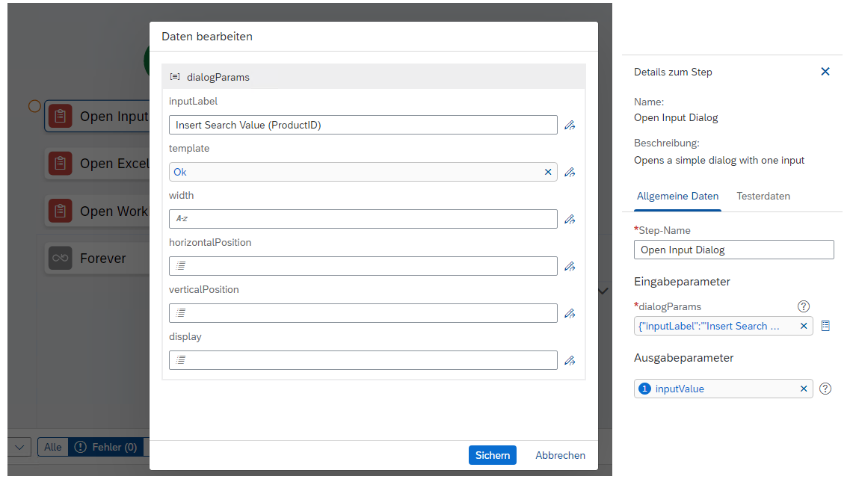Click into the verticalPosition input field
Image resolution: width=856 pixels, height=482 pixels.
(363, 313)
